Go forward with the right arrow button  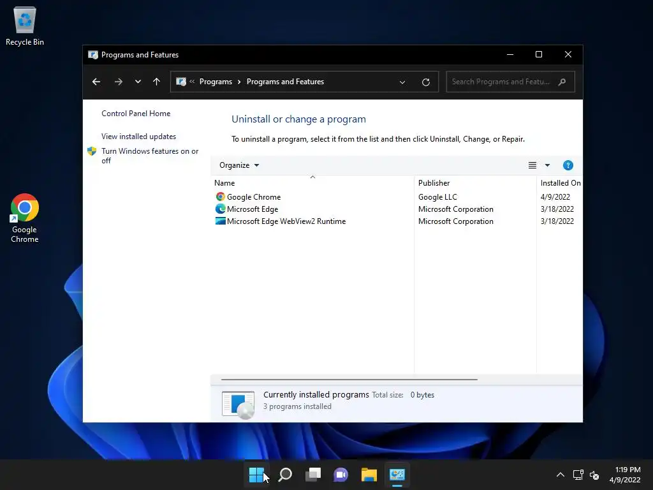click(x=118, y=82)
